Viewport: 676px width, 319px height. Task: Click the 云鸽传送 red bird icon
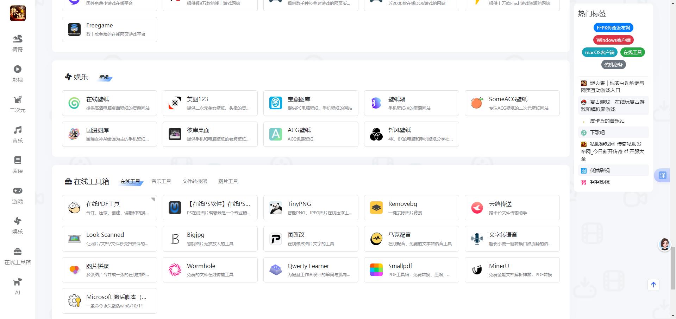tap(477, 208)
